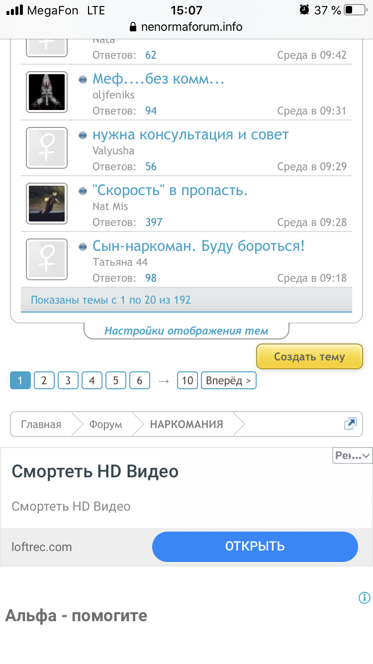This screenshot has width=373, height=664.
Task: Open the ad options dropdown "Рек..."
Action: 352,455
